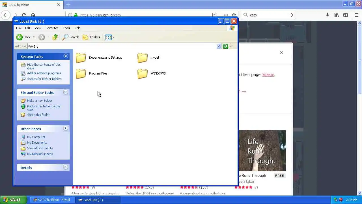Click Share this folder
This screenshot has height=204, width=362.
tap(38, 115)
